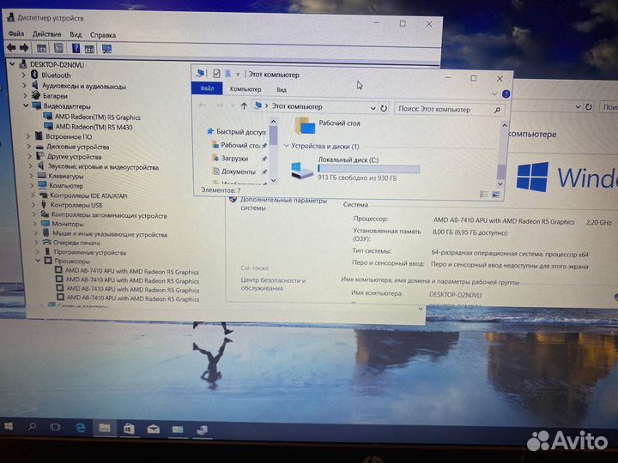618x463 pixels.
Task: Launch Microsoft Edge from the taskbar
Action: pyautogui.click(x=81, y=428)
